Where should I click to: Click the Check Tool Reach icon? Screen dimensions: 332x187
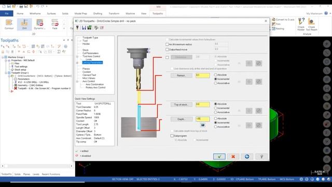(311, 24)
